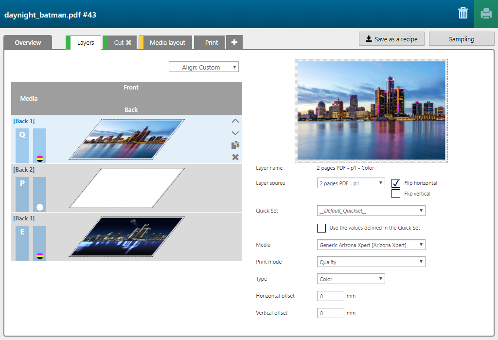Select the Back 3 night skyline thumbnail
The image size is (498, 340).
pos(127,236)
